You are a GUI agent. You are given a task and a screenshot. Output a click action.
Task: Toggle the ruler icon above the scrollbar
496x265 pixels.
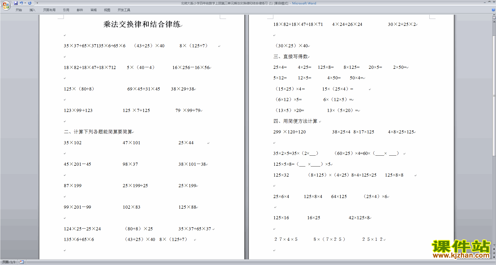[x=494, y=18]
